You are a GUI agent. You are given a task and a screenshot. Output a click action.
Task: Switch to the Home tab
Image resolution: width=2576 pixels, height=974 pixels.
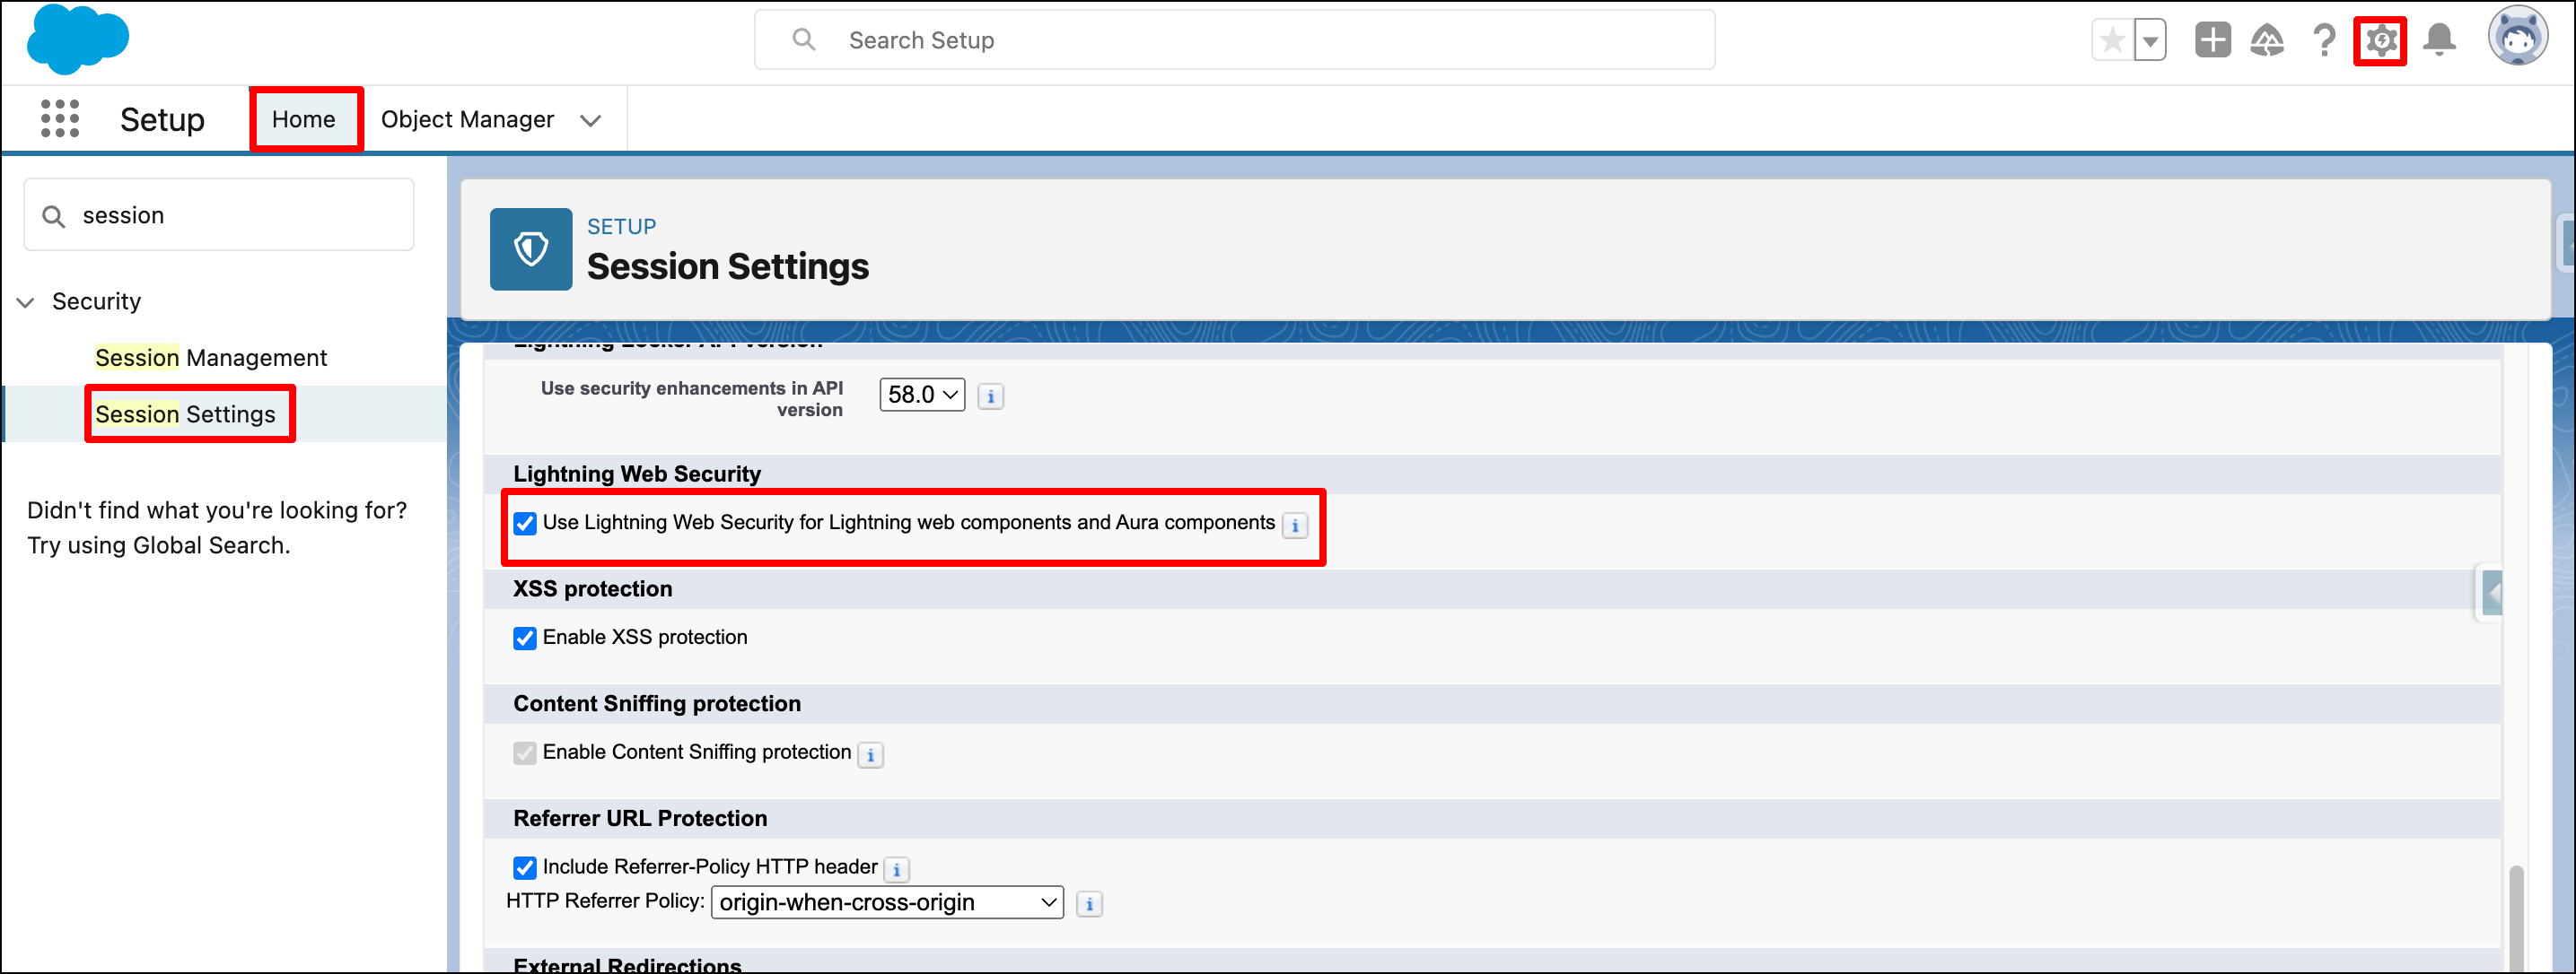coord(304,120)
